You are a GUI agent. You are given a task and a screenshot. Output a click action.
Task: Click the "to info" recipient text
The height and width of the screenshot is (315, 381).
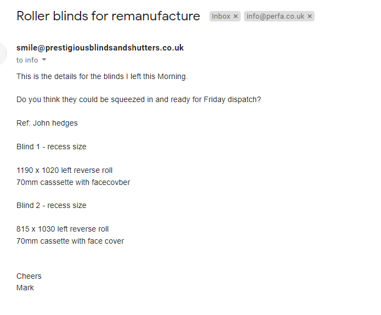coord(27,60)
